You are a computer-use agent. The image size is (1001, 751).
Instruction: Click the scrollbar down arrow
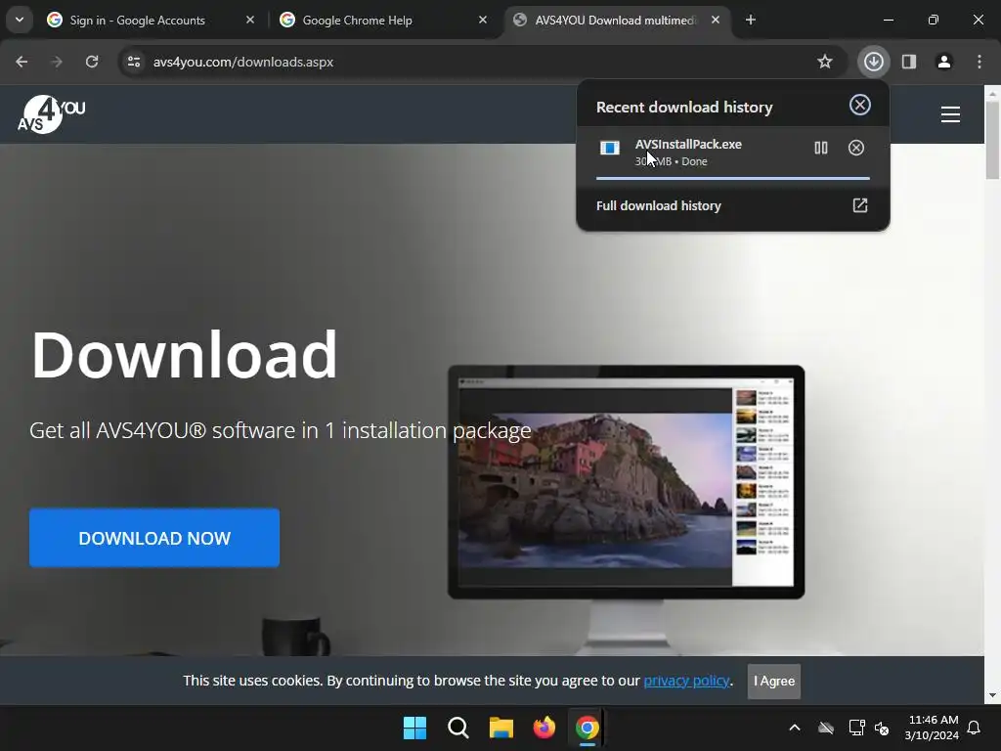click(x=993, y=695)
